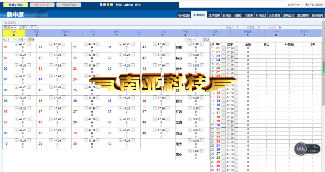
Task: Open the 手动 refresh mode dropdown
Action: point(190,40)
